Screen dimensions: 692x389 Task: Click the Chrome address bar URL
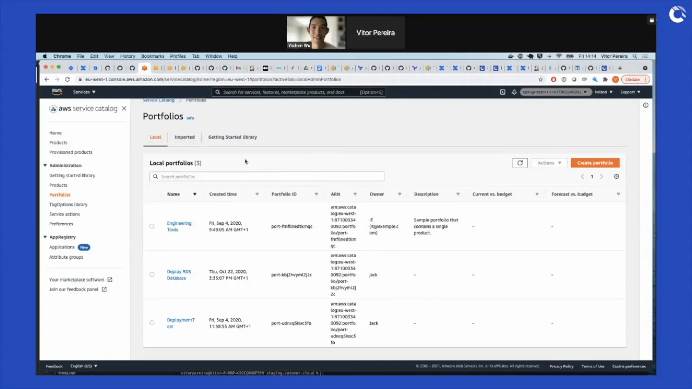[213, 79]
